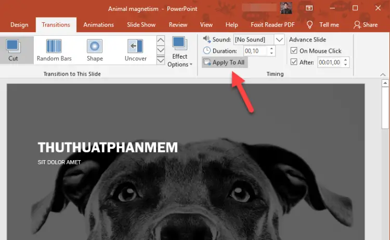Click the Sound speaker icon
Viewport: 390px width, 240px height.
click(x=206, y=39)
